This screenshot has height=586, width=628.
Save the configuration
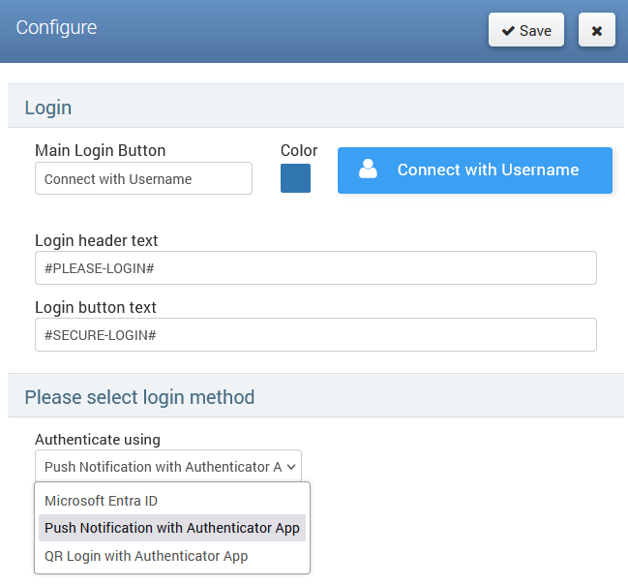(526, 30)
